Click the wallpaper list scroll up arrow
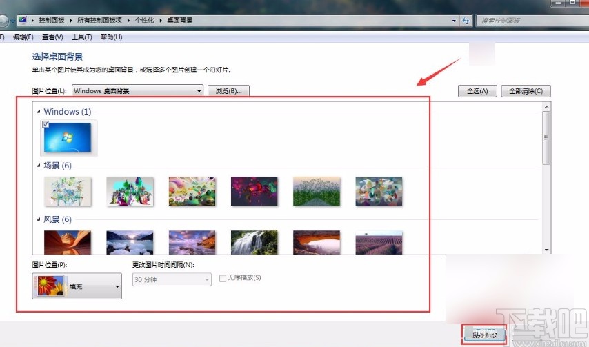 (x=546, y=107)
